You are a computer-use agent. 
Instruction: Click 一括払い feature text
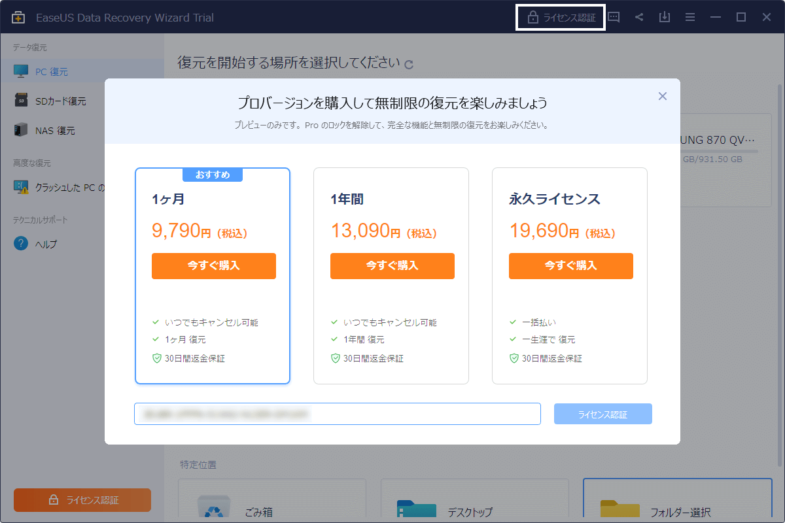pyautogui.click(x=539, y=322)
